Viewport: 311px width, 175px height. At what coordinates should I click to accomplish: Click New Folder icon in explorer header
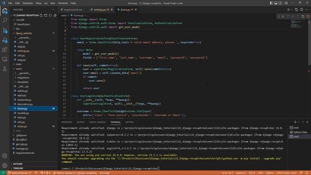pos(46,15)
